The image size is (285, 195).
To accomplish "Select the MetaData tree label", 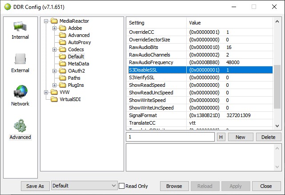I will (79, 64).
